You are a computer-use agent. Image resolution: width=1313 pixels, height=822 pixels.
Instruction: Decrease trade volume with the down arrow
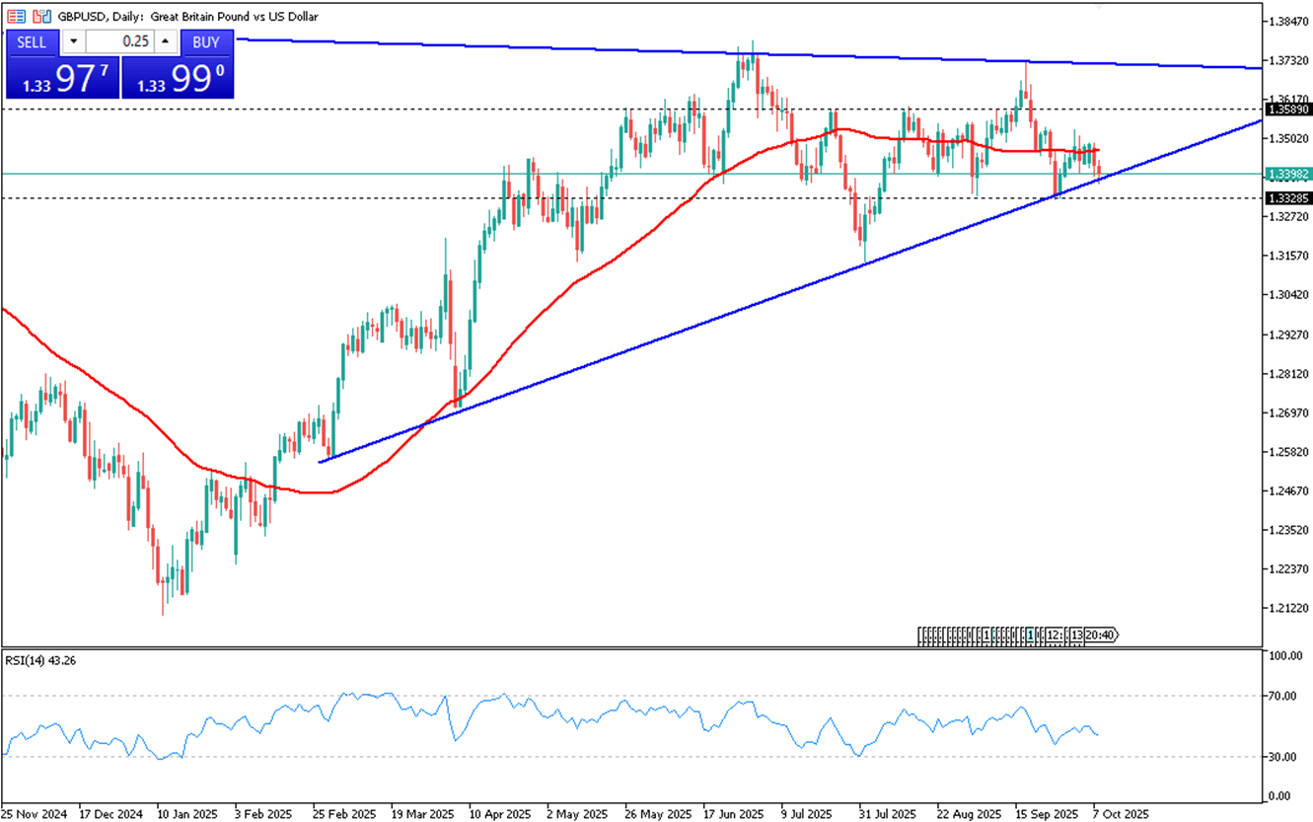click(74, 42)
